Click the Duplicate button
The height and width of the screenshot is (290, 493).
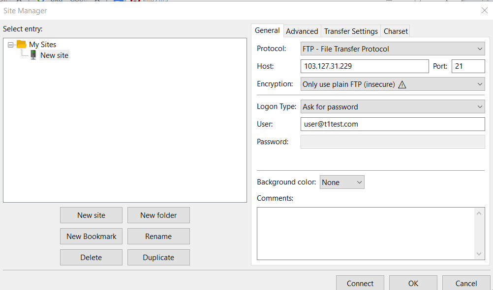158,258
